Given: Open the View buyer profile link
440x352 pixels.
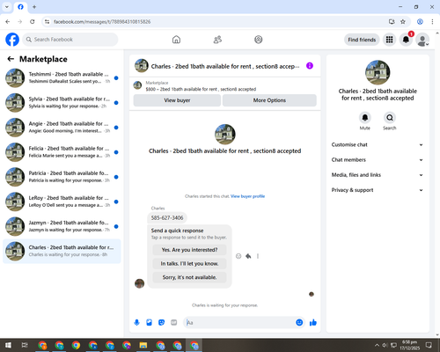Looking at the screenshot, I should point(248,196).
